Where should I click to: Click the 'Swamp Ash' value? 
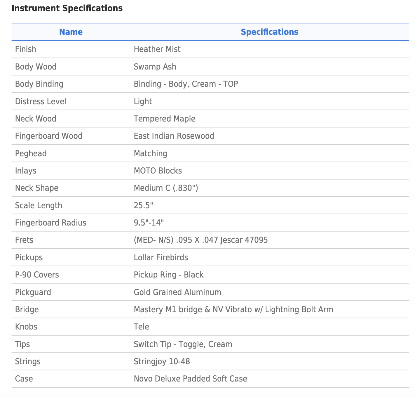[155, 67]
